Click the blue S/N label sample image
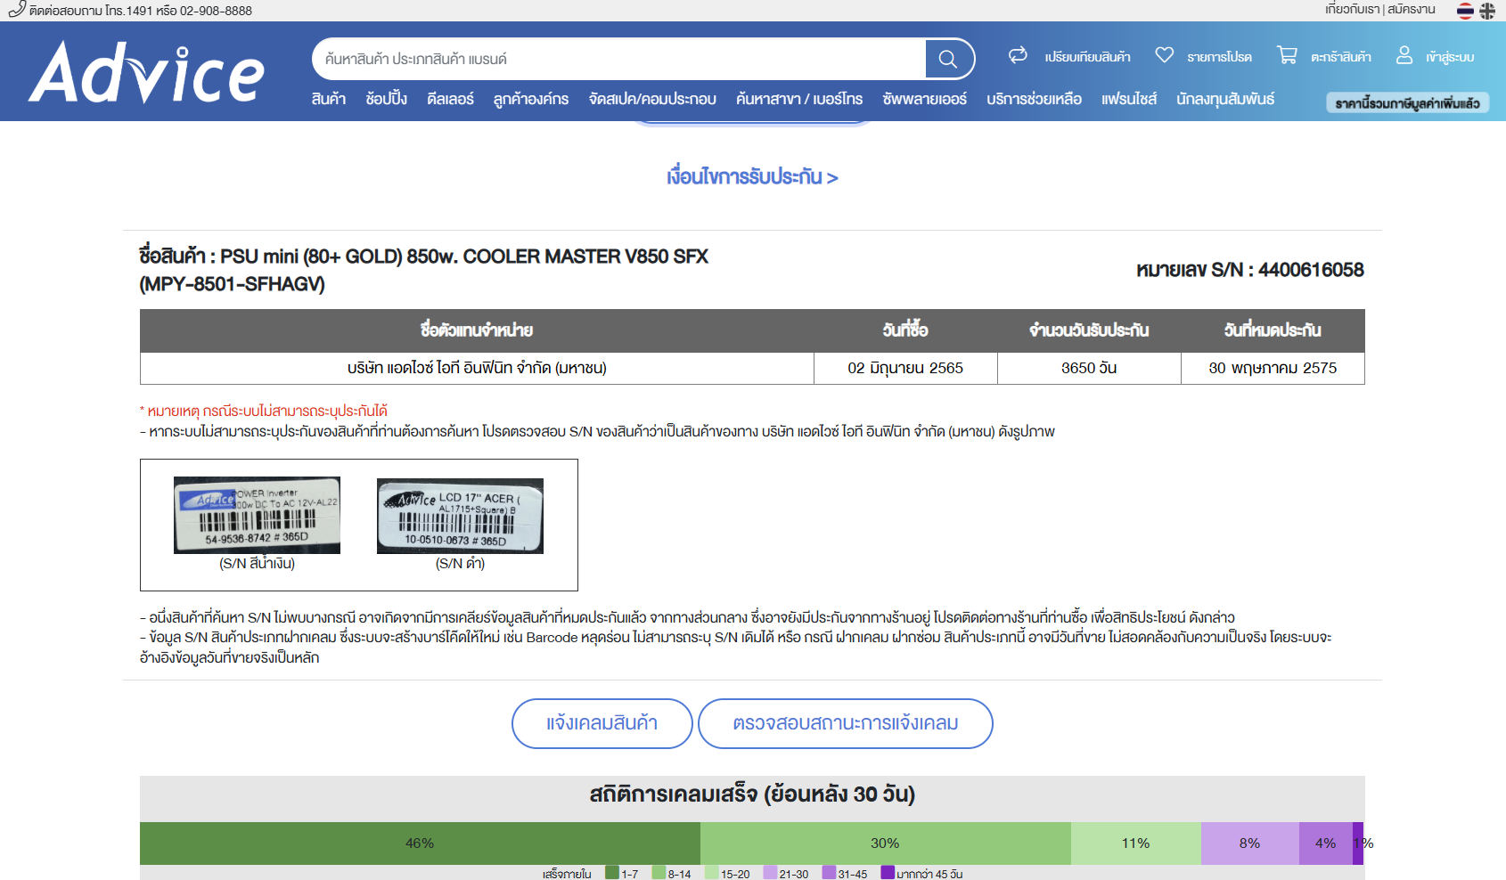The width and height of the screenshot is (1506, 880). (x=257, y=515)
